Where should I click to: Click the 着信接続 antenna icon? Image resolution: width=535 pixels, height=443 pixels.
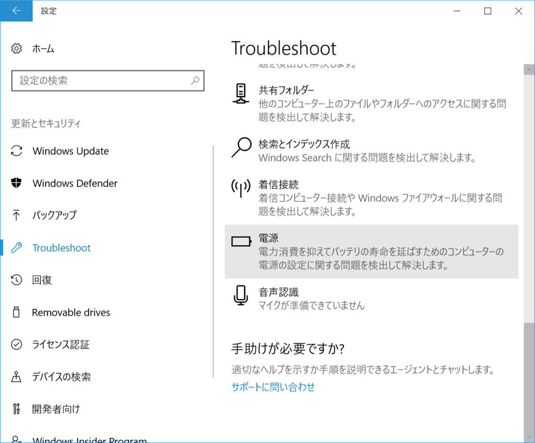point(241,188)
